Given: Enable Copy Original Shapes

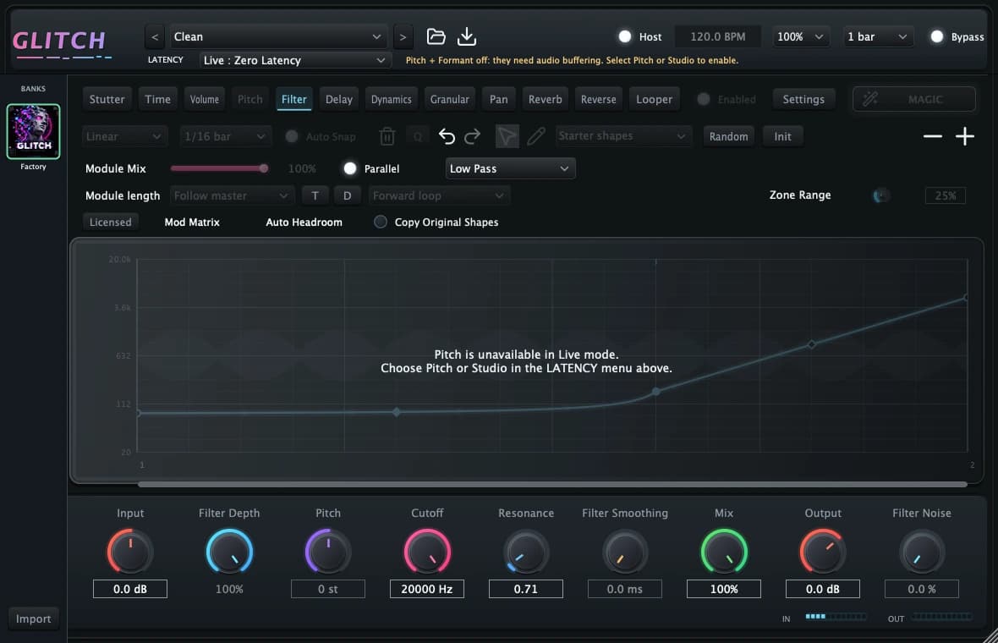Looking at the screenshot, I should coord(380,222).
